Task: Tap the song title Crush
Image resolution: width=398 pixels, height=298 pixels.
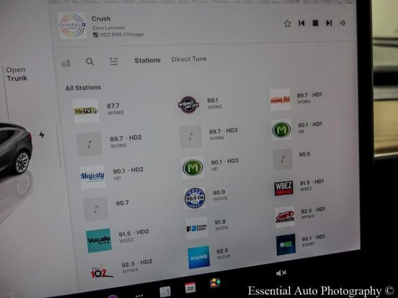Action: 101,19
